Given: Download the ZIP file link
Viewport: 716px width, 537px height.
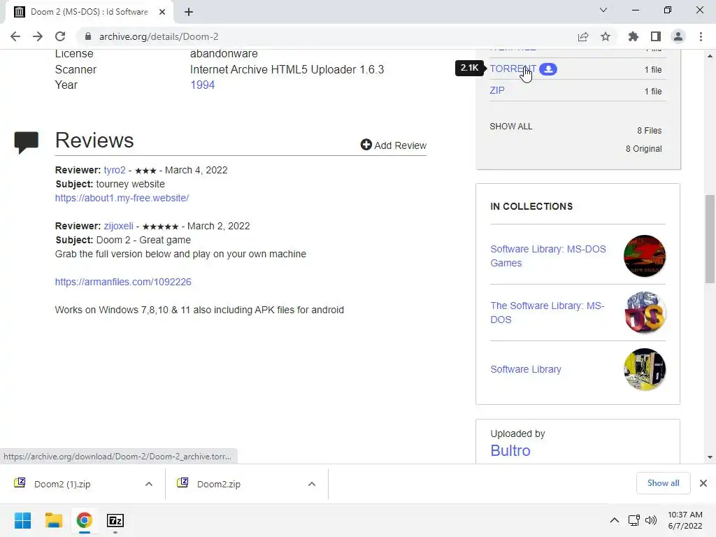Looking at the screenshot, I should 497,90.
